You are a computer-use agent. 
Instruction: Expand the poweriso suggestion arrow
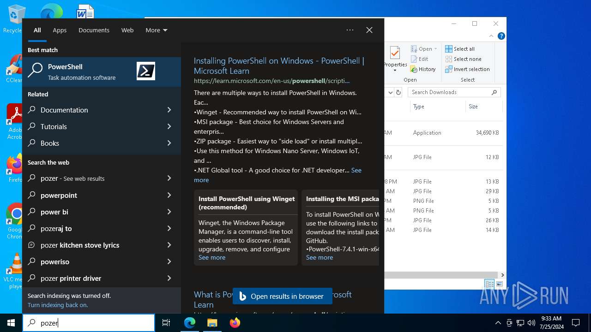(169, 261)
